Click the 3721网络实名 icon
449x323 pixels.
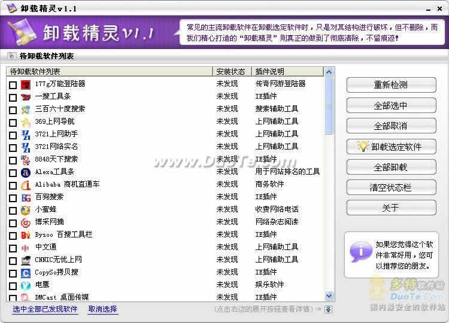(26, 148)
